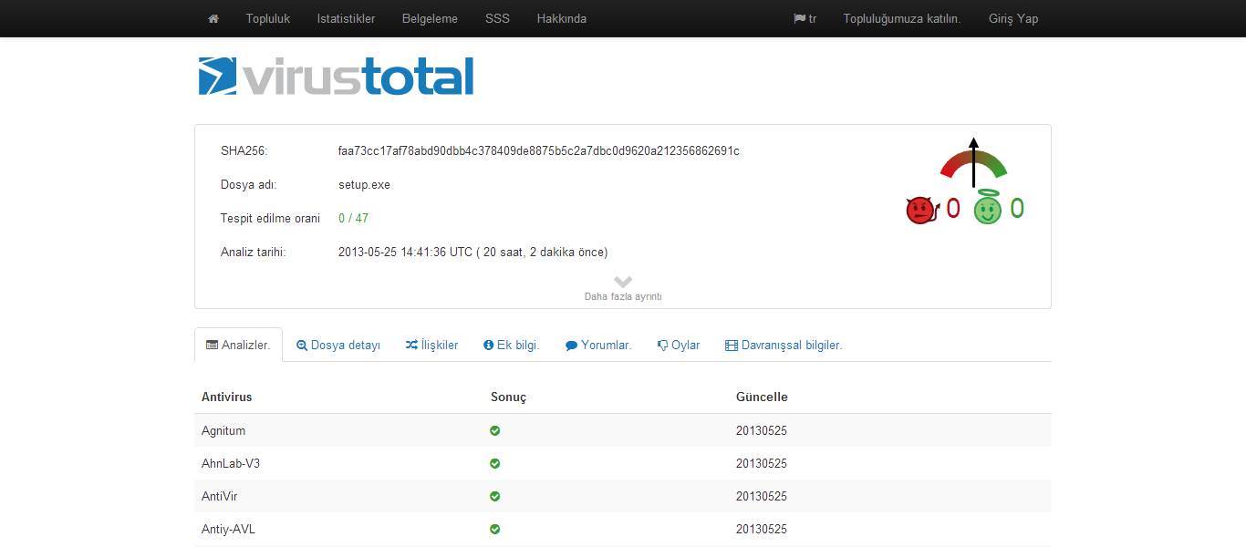Image resolution: width=1246 pixels, height=547 pixels.
Task: Click Topluluğumuza katılın link
Action: click(x=902, y=18)
